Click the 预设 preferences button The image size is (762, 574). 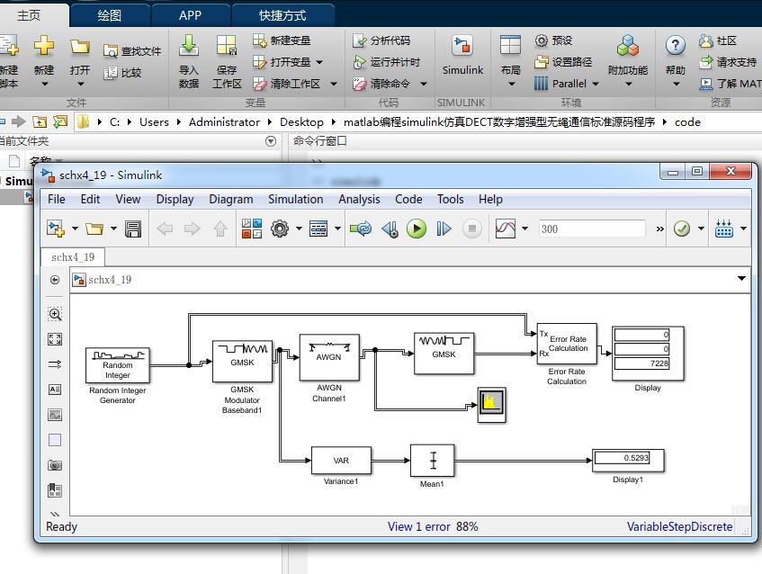pyautogui.click(x=553, y=40)
